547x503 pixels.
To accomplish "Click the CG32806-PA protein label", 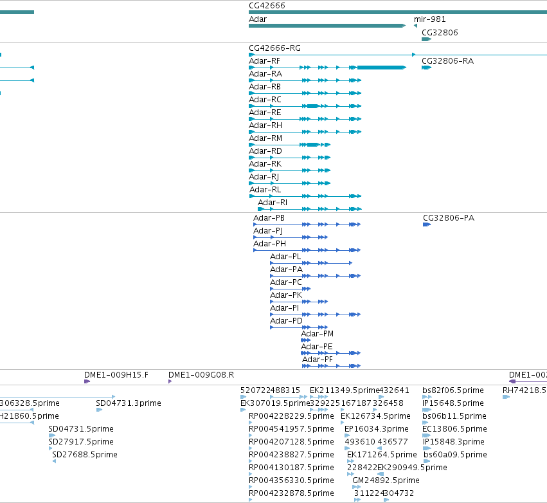I will pos(449,218).
